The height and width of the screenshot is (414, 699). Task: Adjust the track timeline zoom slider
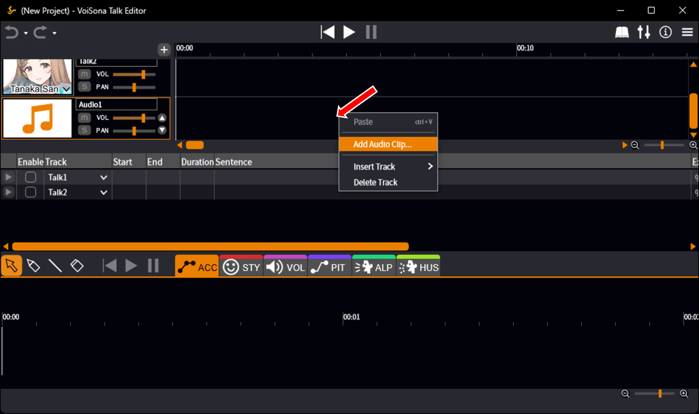point(664,145)
